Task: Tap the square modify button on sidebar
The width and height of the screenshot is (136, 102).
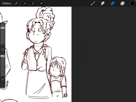Action: tap(3, 50)
